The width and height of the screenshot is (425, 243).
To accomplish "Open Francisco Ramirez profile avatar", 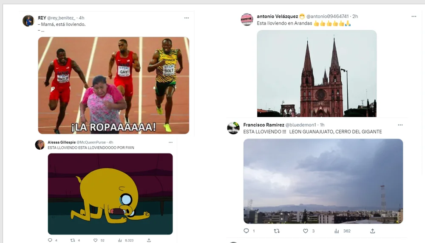I will click(233, 128).
